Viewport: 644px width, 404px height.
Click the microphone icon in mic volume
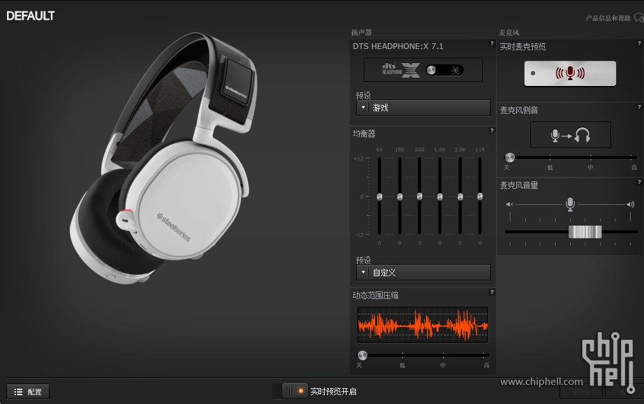pyautogui.click(x=570, y=204)
